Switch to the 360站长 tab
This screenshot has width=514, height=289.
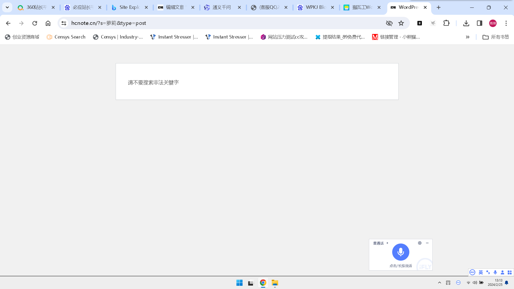(x=36, y=7)
